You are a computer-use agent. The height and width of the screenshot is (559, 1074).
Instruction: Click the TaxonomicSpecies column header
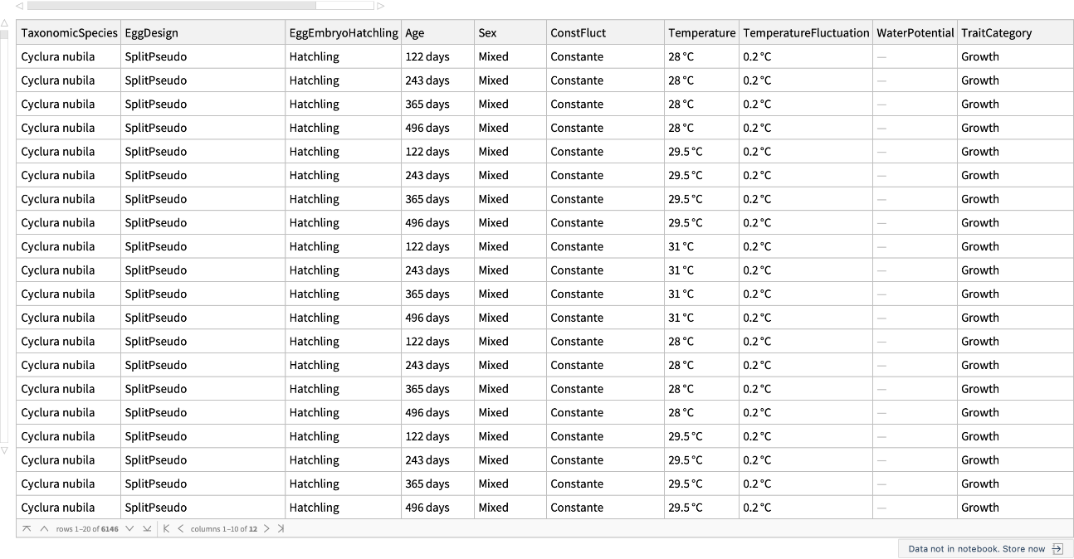69,33
